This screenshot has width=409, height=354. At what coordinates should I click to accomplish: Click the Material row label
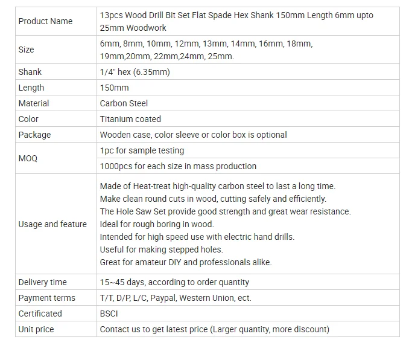(34, 103)
